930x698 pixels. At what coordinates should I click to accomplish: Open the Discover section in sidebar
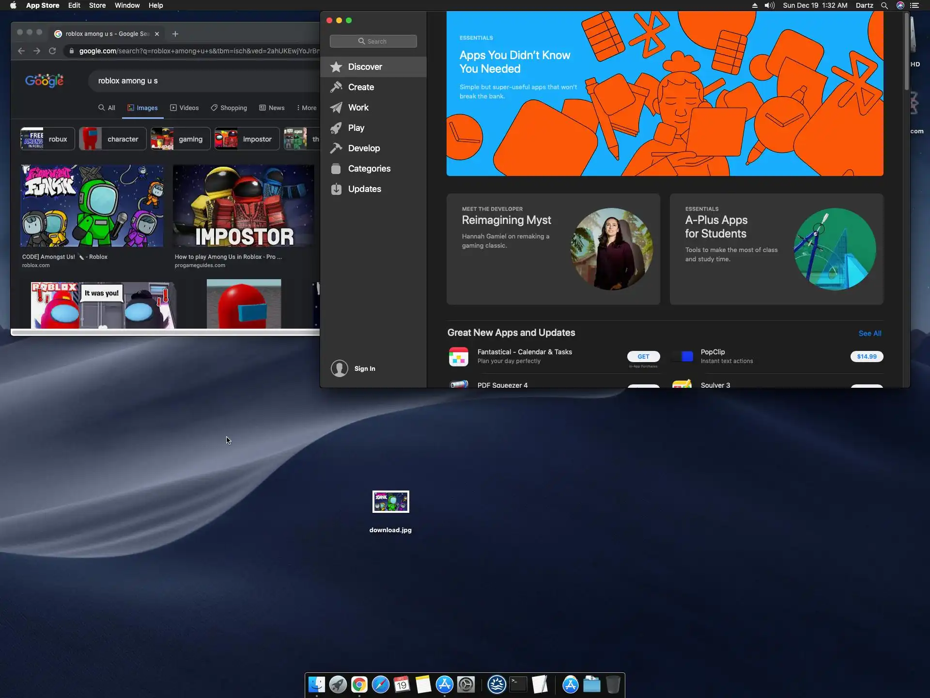click(x=364, y=67)
